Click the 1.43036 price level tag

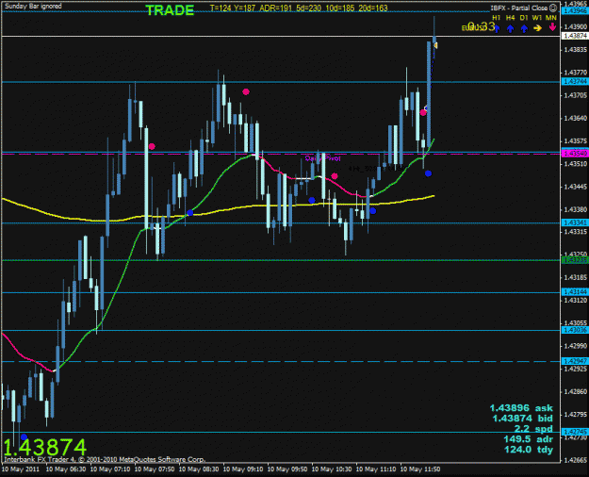[575, 330]
